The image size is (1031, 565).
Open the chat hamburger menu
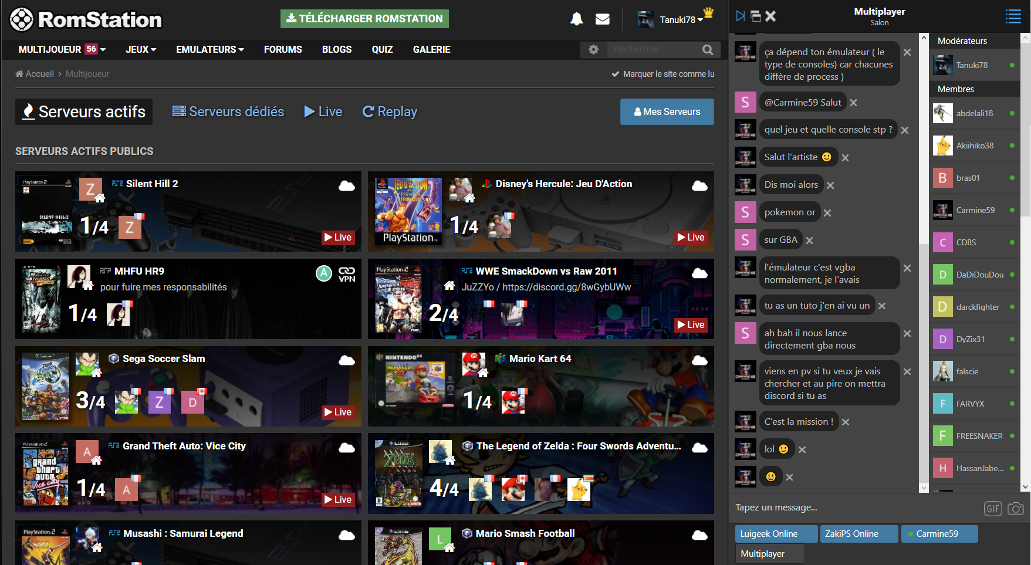[x=1013, y=16]
